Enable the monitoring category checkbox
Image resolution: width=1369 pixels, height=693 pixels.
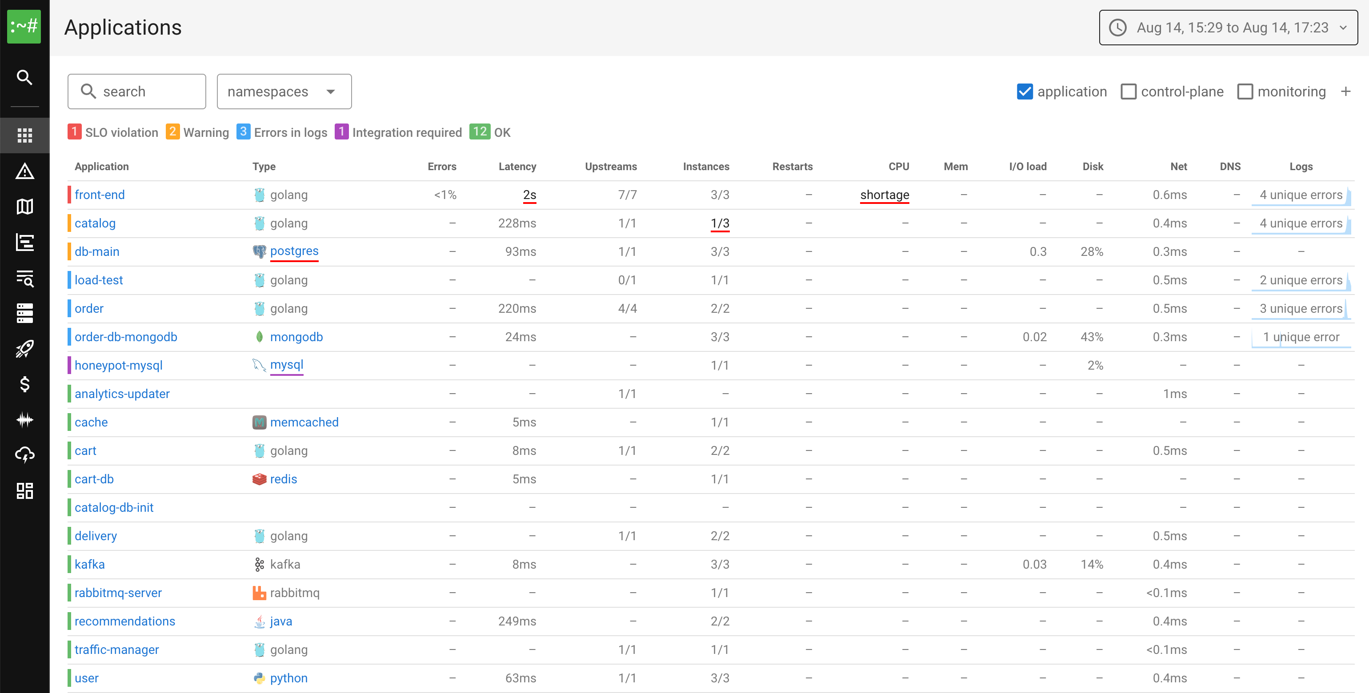[x=1246, y=92]
